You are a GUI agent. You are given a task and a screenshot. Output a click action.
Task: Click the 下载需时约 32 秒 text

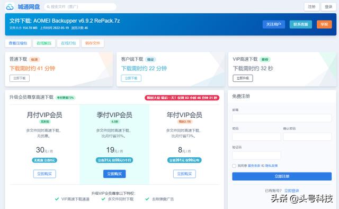(253, 69)
